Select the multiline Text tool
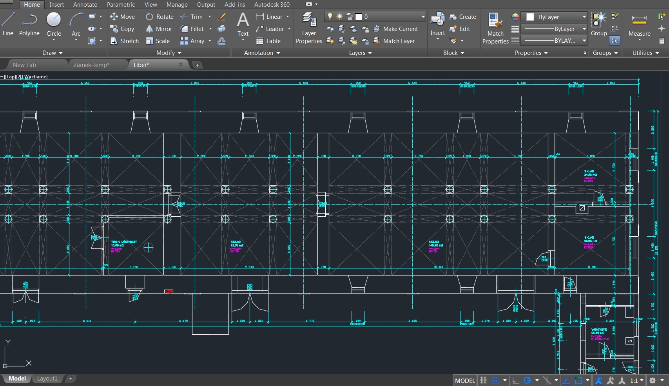Image resolution: width=669 pixels, height=386 pixels. pos(243,24)
